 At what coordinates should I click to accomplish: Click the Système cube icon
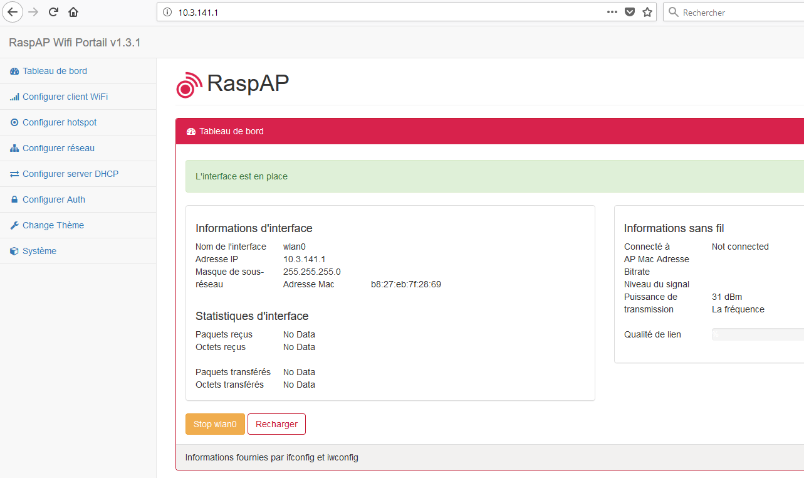(x=14, y=251)
